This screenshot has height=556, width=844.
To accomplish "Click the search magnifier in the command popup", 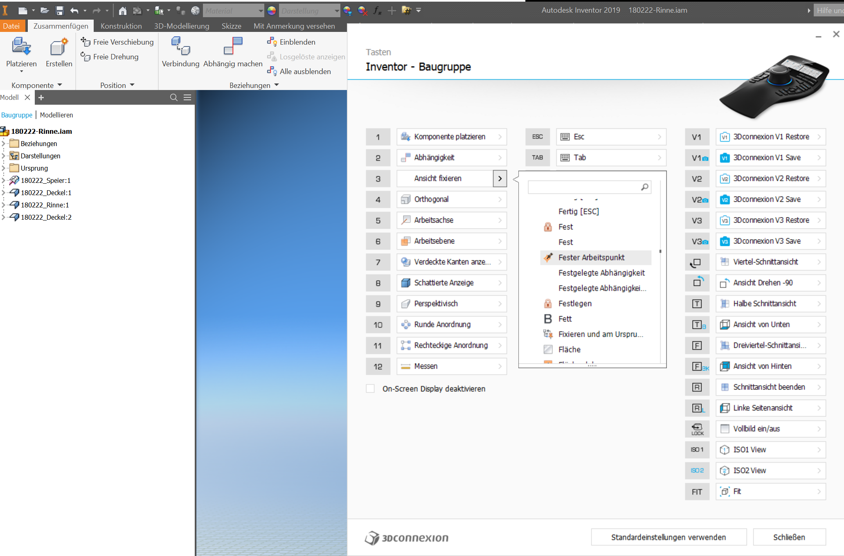I will pyautogui.click(x=645, y=187).
